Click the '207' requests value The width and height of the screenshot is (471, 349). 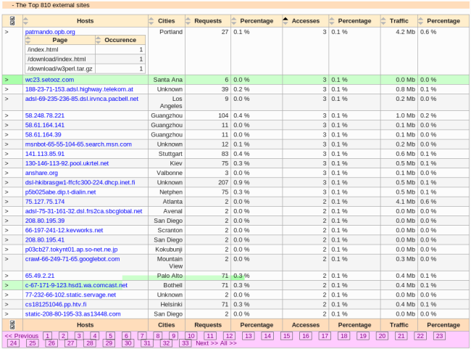click(223, 183)
